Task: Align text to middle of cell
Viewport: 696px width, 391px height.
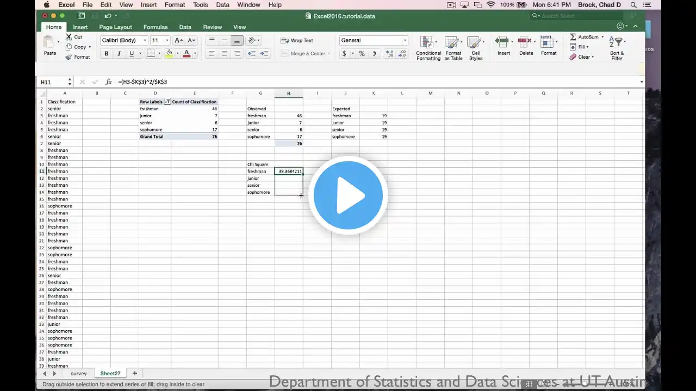Action: (x=224, y=40)
